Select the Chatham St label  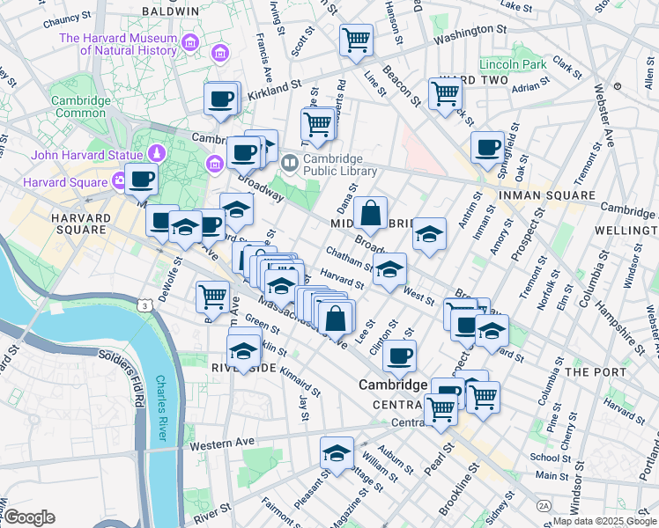[x=349, y=260]
